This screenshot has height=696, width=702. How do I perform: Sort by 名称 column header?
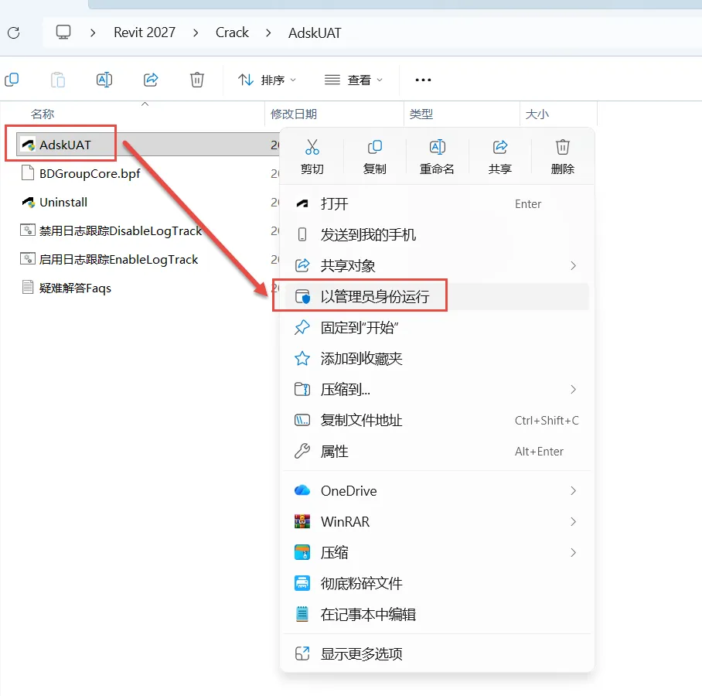43,114
